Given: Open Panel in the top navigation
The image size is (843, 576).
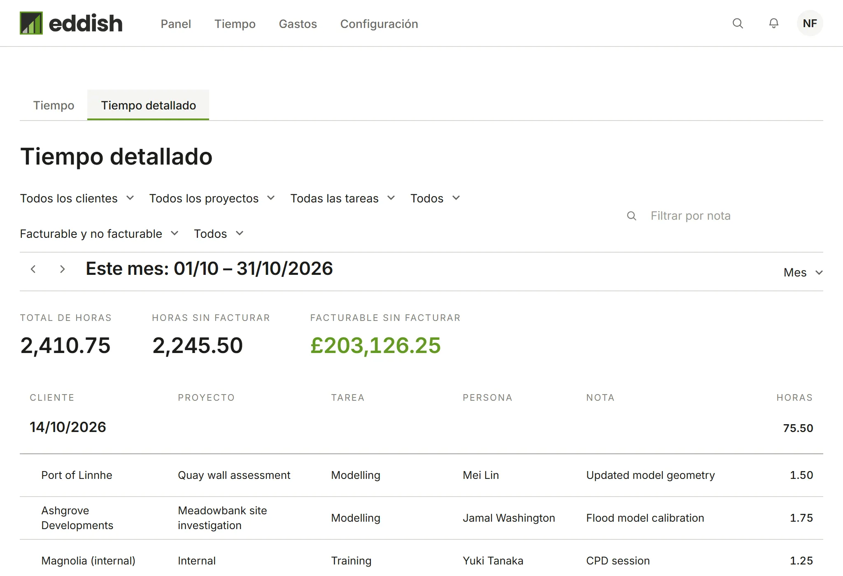Looking at the screenshot, I should point(176,24).
